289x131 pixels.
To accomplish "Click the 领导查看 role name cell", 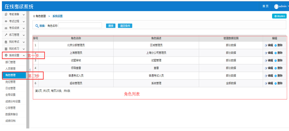I will (x=76, y=68).
